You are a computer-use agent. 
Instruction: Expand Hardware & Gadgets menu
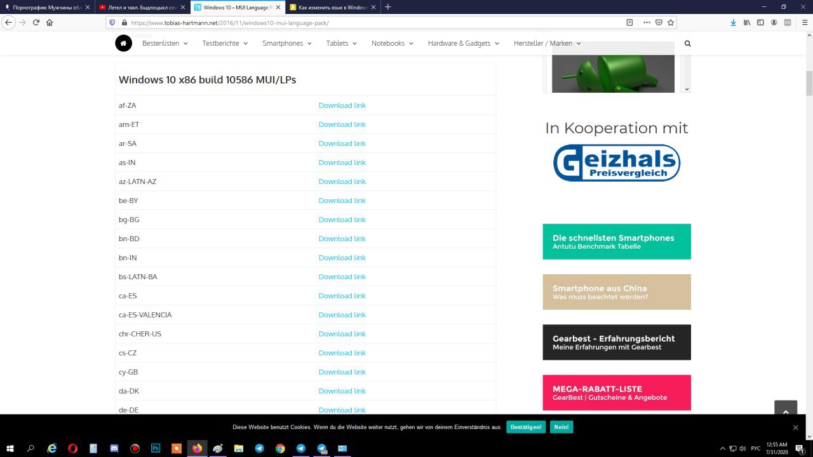[x=463, y=43]
